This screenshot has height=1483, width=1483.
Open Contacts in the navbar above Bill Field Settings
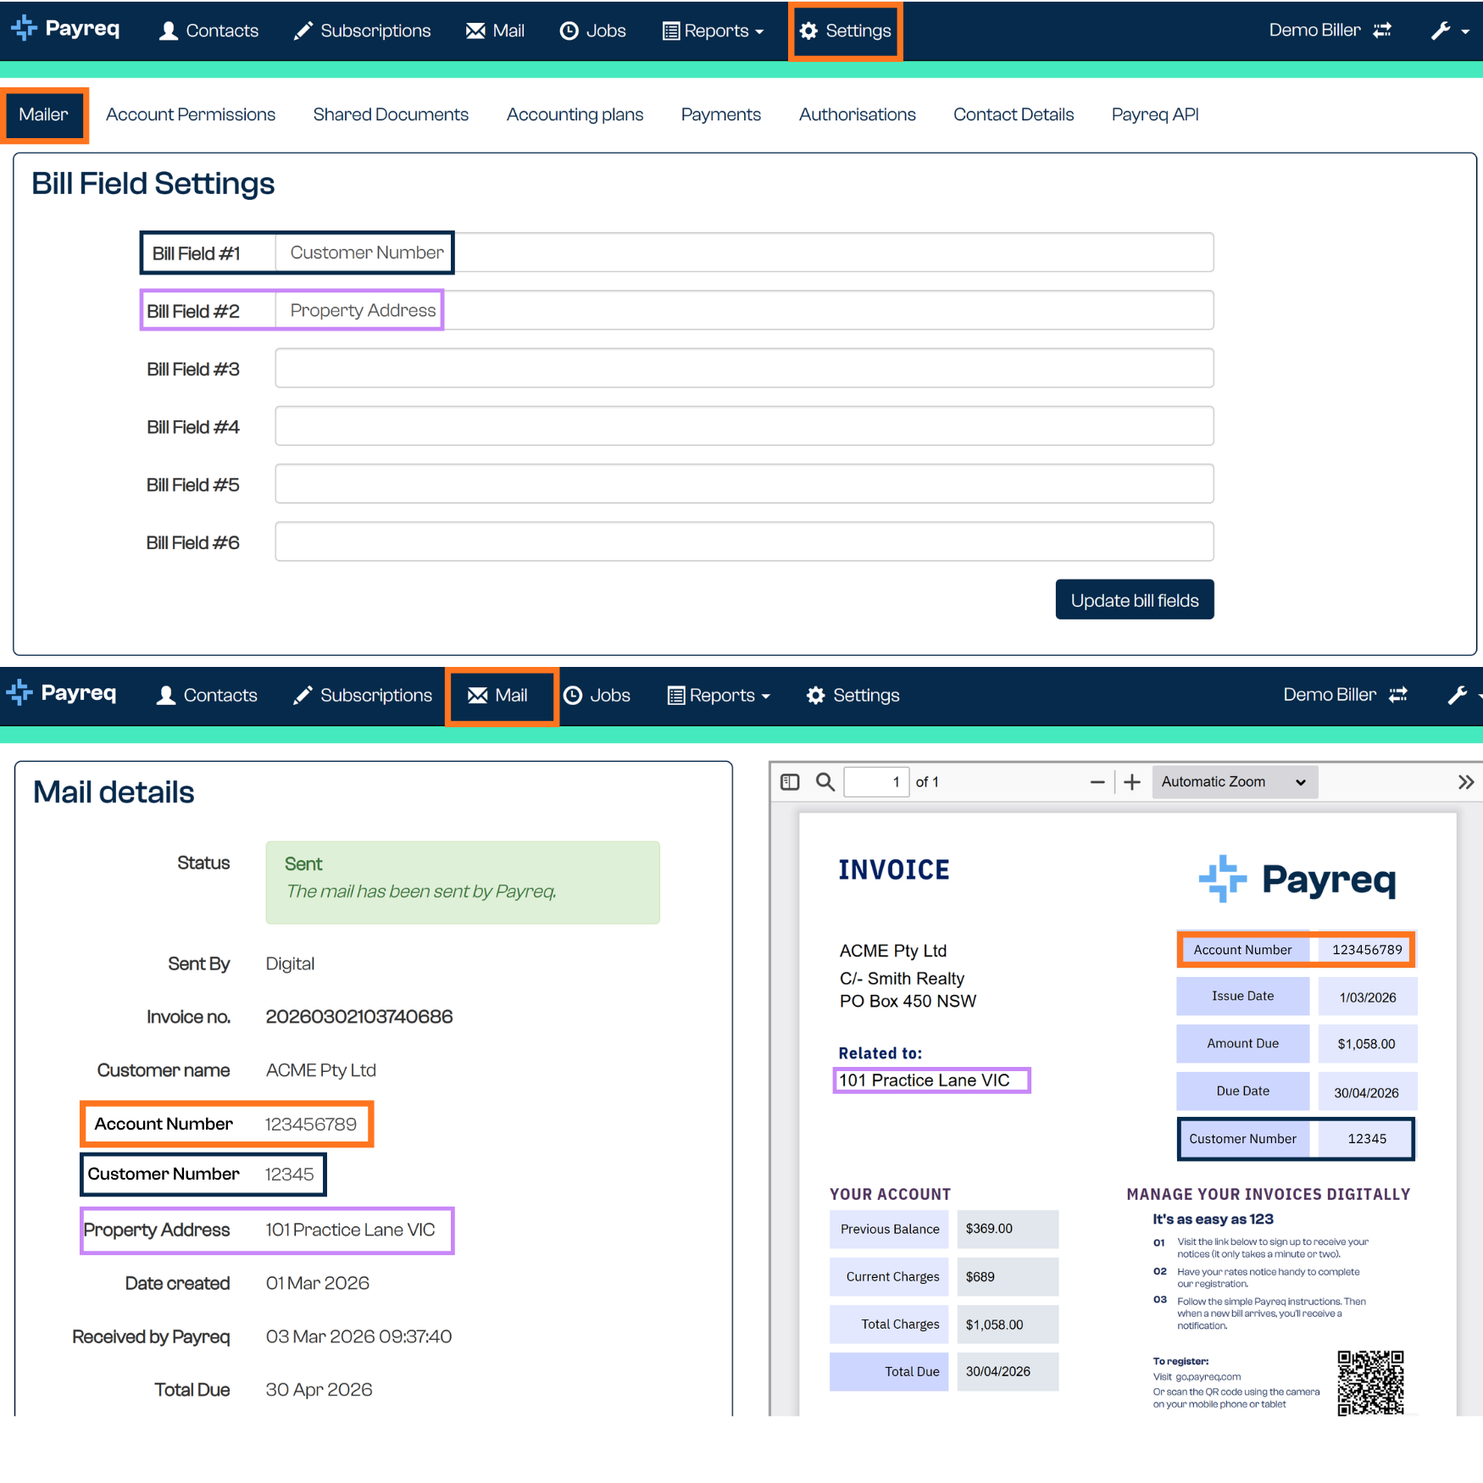pyautogui.click(x=209, y=31)
